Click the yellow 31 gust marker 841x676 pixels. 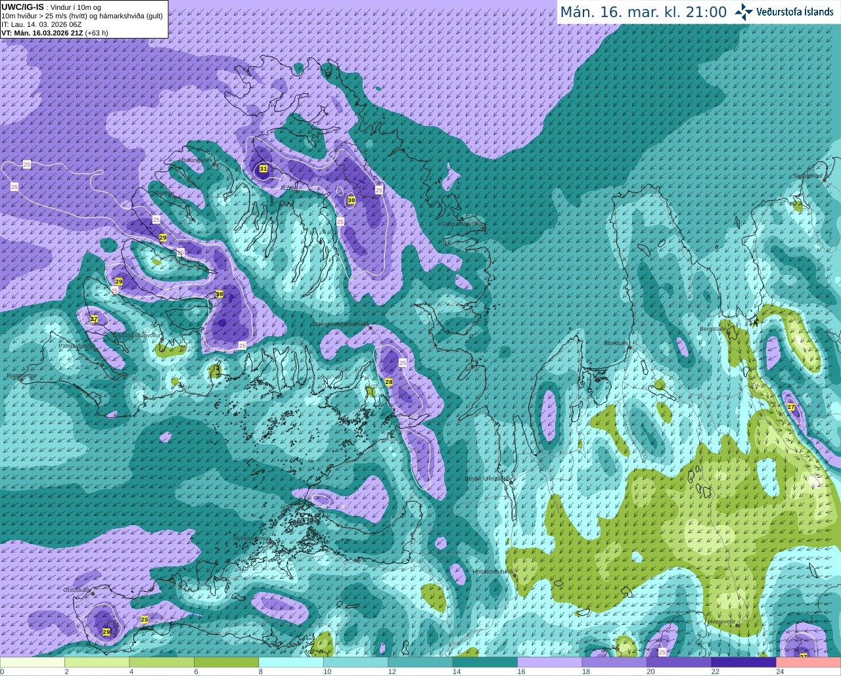pos(263,169)
